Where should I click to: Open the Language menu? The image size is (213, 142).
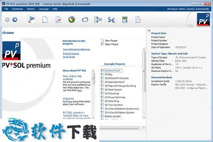44,9
